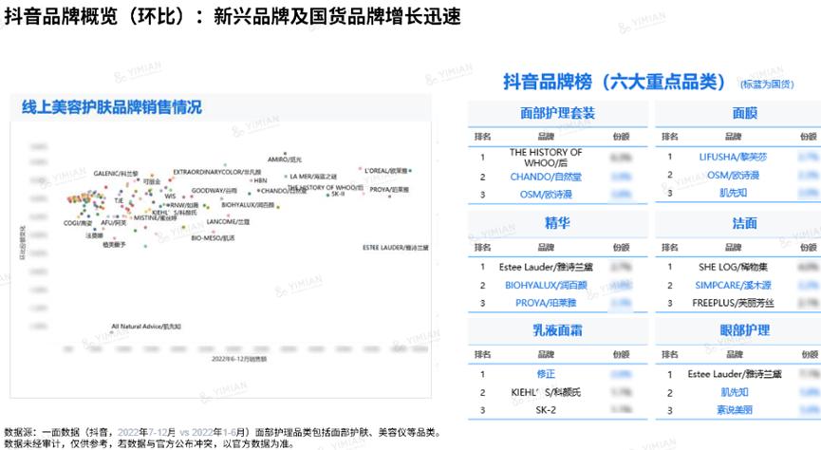Click the 2022年6-12月销售额 x-axis label
This screenshot has width=821, height=450.
click(239, 360)
